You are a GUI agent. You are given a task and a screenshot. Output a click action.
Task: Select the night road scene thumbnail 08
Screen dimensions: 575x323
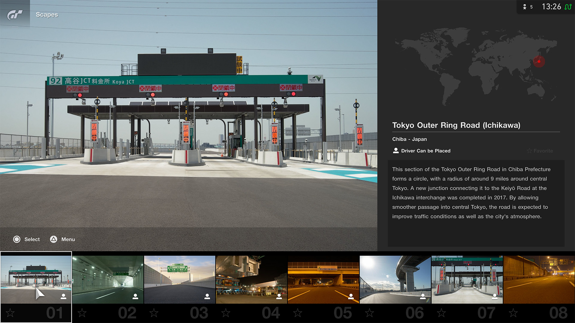tap(539, 279)
